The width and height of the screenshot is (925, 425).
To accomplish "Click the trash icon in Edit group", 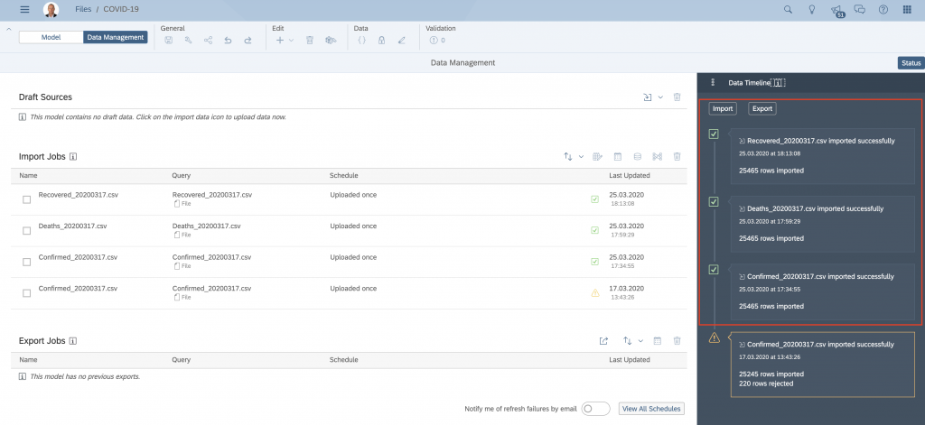I will (x=310, y=40).
